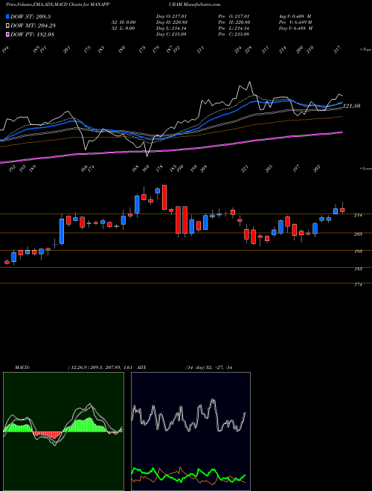Click the 'ADX' panel heading
This screenshot has width=372, height=491.
(x=142, y=368)
